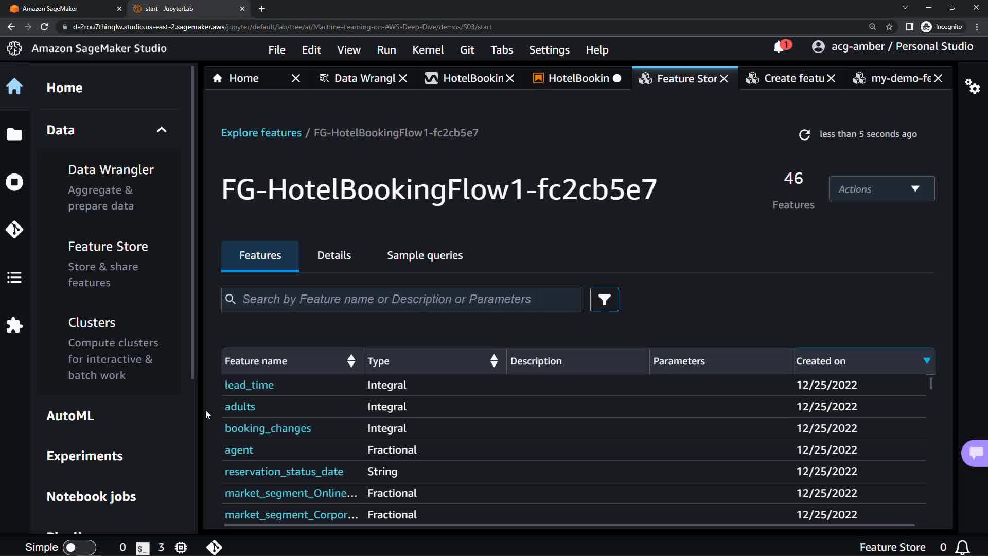The width and height of the screenshot is (988, 556).
Task: Open the lead_time feature link
Action: tap(249, 385)
